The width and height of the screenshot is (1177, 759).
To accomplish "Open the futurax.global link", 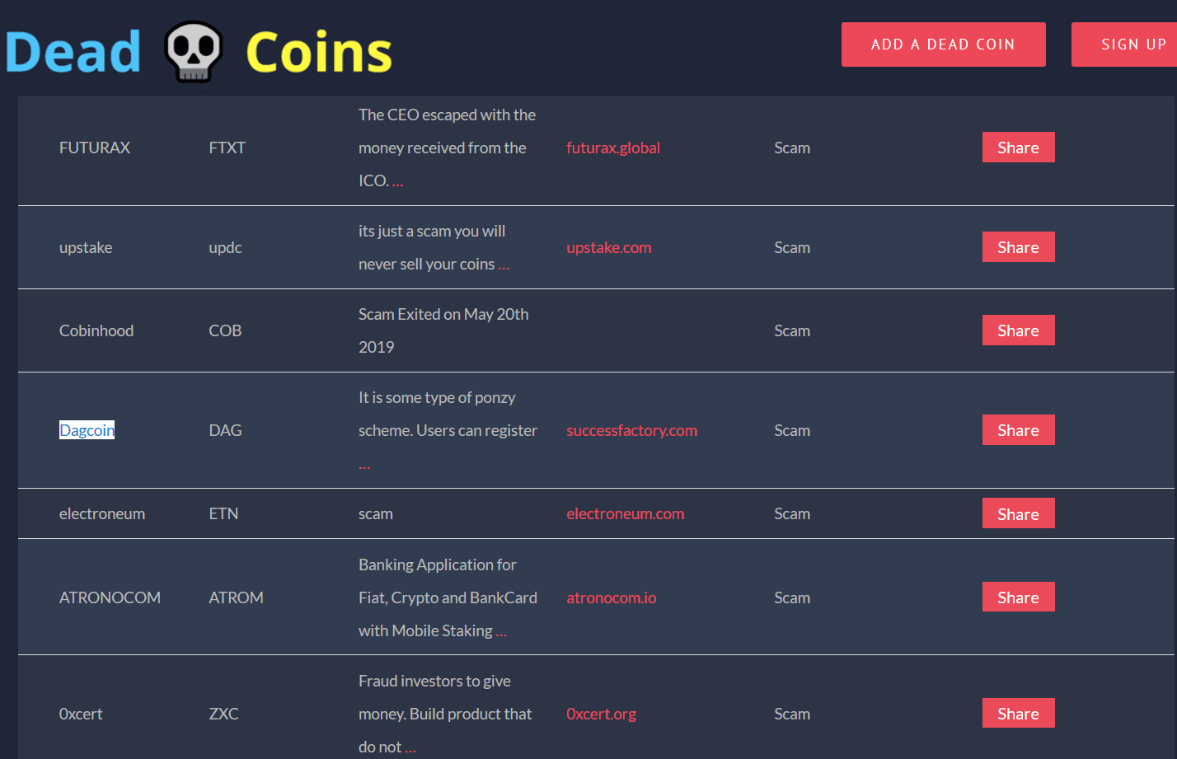I will coord(612,148).
